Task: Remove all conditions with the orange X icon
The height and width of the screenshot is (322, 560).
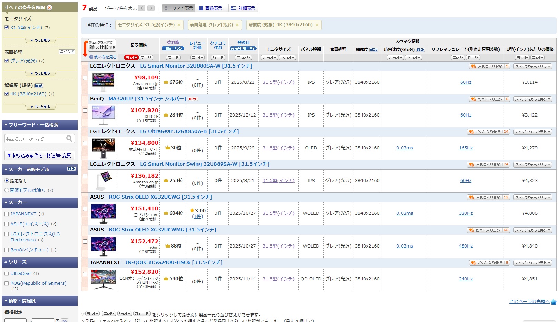Action: click(49, 8)
